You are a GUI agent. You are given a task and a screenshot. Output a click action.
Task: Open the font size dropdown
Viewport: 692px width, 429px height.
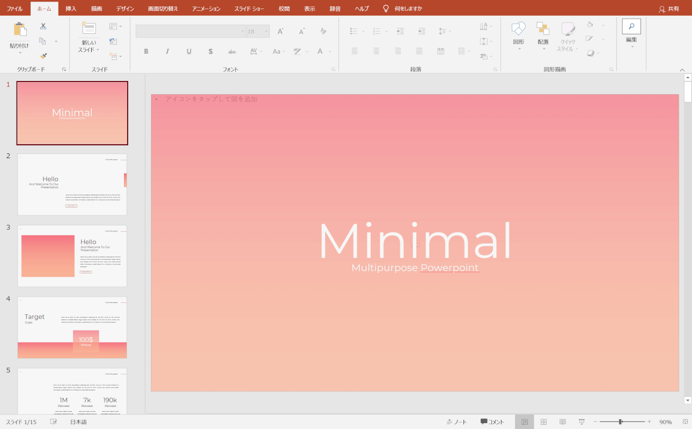266,32
